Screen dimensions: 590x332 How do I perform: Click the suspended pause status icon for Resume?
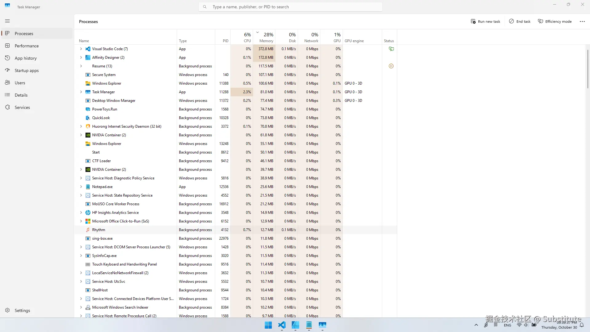pyautogui.click(x=391, y=66)
